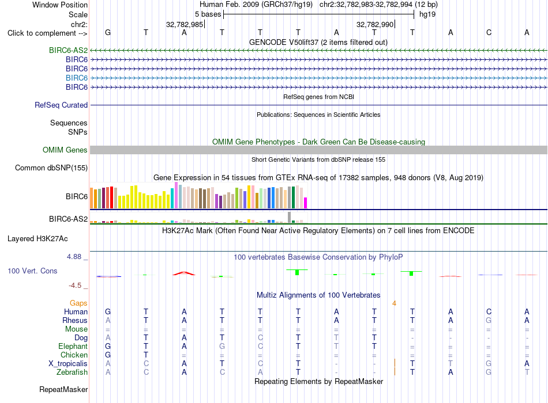The image size is (548, 403).
Task: Click the OMIM Genes track label
Action: 65,150
